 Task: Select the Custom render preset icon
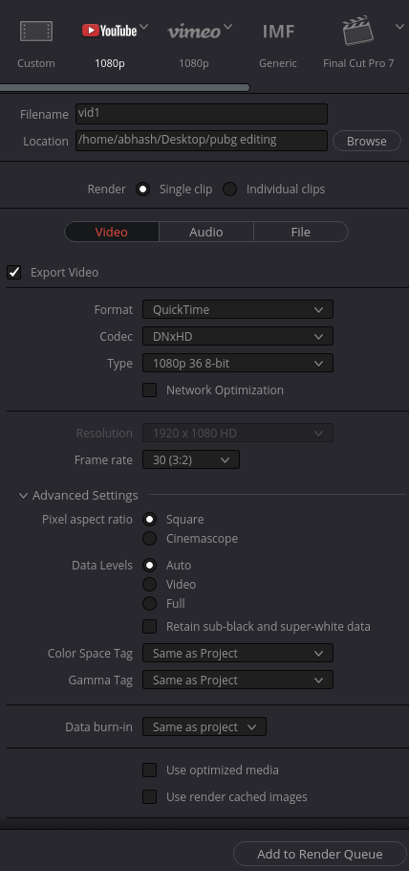pos(36,31)
